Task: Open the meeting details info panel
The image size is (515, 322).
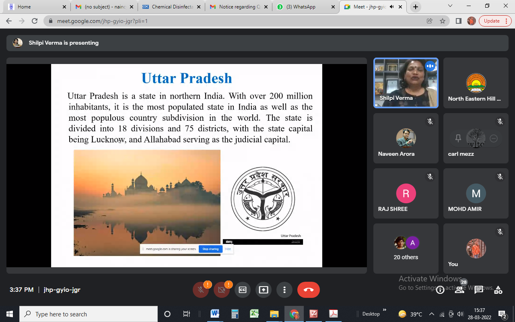Action: tap(440, 290)
